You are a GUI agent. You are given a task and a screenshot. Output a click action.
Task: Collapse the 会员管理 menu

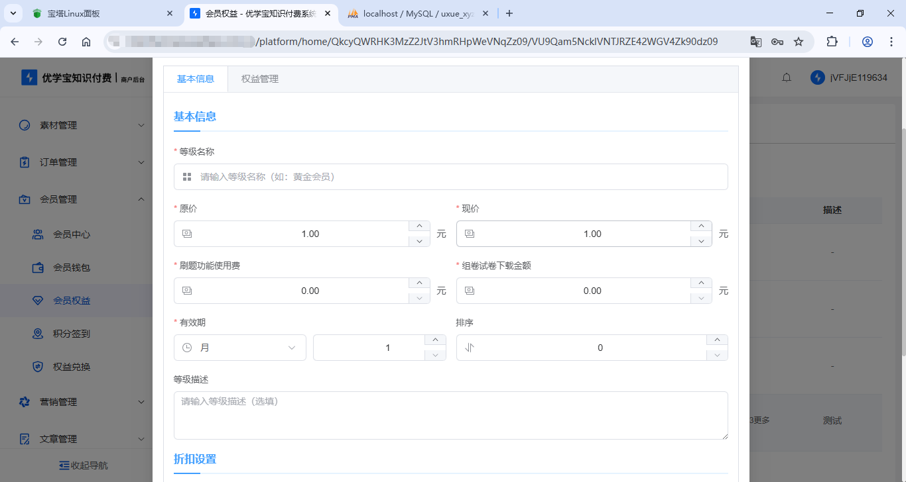81,199
